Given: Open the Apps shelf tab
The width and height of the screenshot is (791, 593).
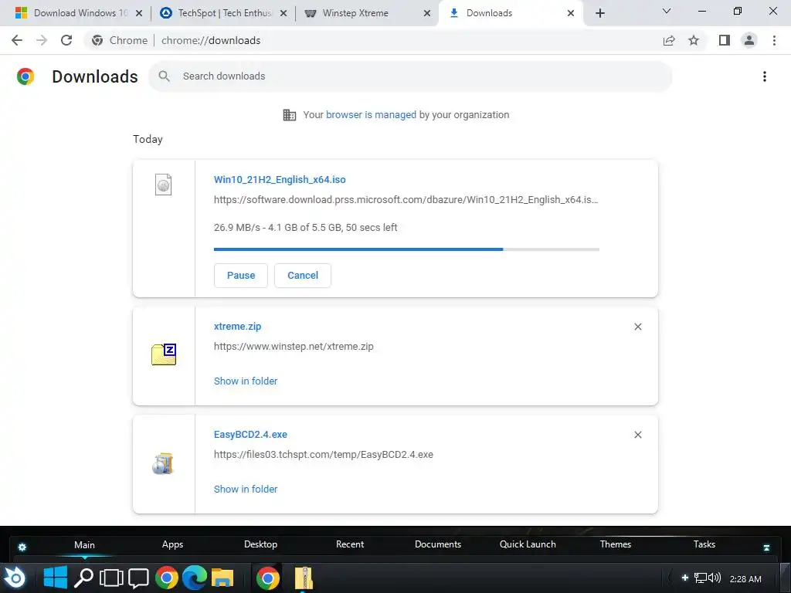Looking at the screenshot, I should [172, 544].
